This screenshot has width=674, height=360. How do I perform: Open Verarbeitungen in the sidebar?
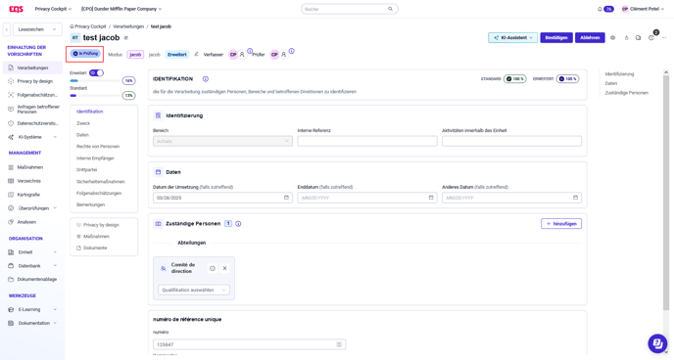click(x=33, y=67)
